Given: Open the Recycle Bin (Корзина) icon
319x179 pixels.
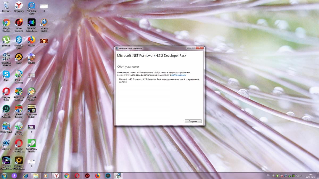Looking at the screenshot, I should (x=6, y=6).
